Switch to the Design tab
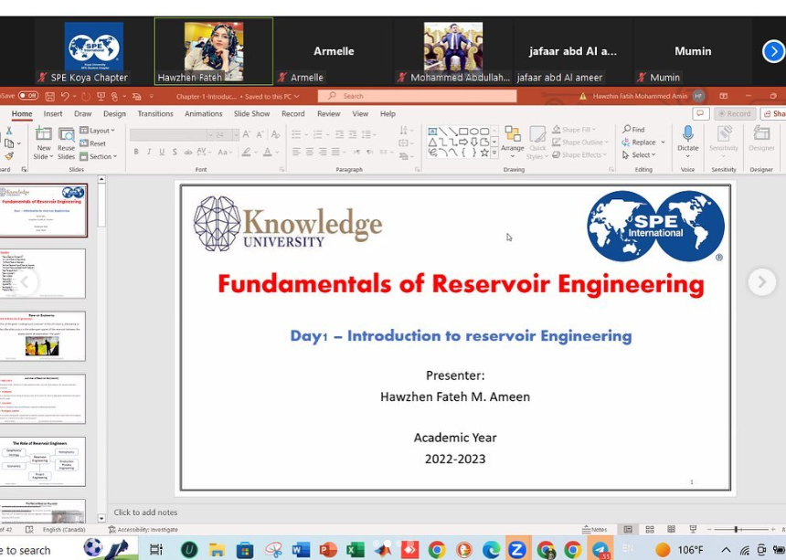786x560 pixels. [114, 113]
